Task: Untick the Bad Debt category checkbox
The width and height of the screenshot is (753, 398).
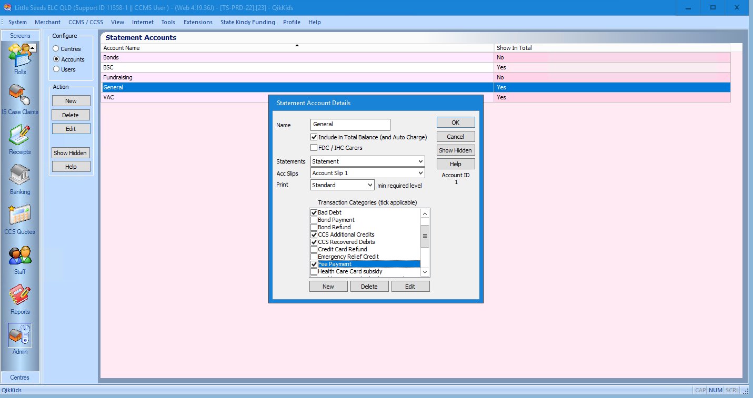Action: click(314, 212)
